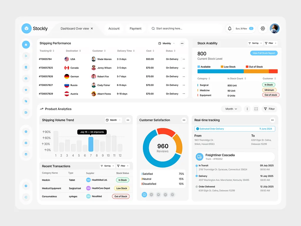Click the logout icon at sidebar bottom
Viewport: 301px width, 226px height.
pos(26,197)
